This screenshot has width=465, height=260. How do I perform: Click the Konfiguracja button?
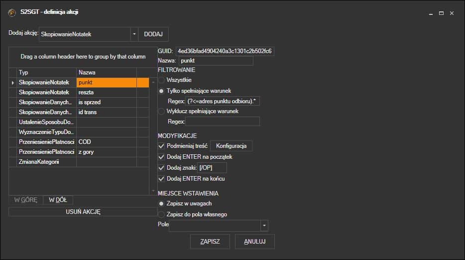(232, 146)
